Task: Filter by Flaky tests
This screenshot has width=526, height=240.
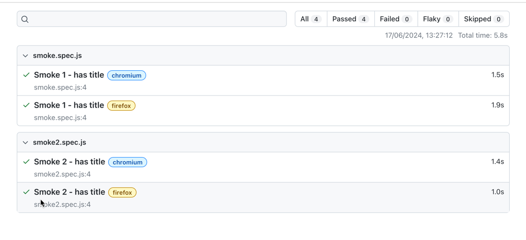Action: point(438,19)
